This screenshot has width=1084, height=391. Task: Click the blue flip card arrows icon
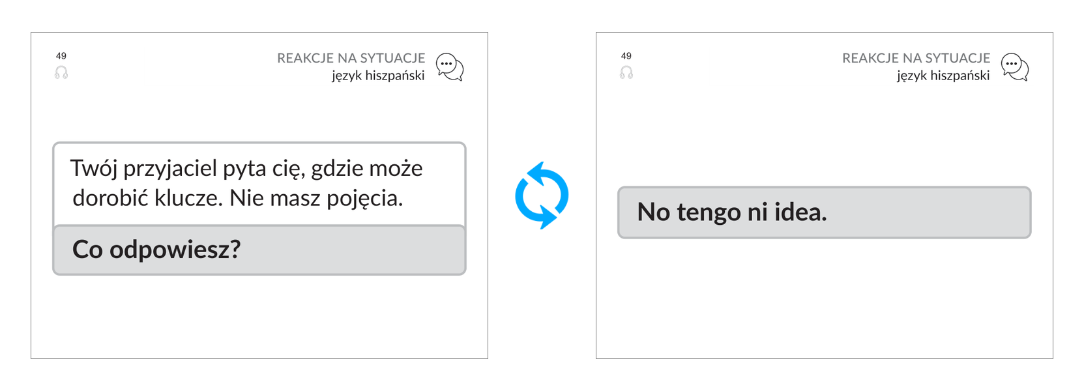click(542, 195)
